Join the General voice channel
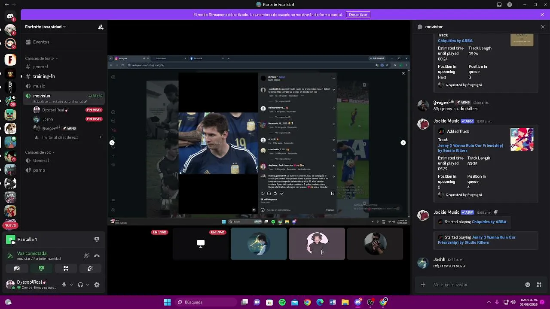The width and height of the screenshot is (550, 309). coord(41,161)
